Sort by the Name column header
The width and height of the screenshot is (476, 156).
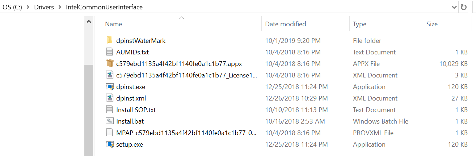(113, 24)
